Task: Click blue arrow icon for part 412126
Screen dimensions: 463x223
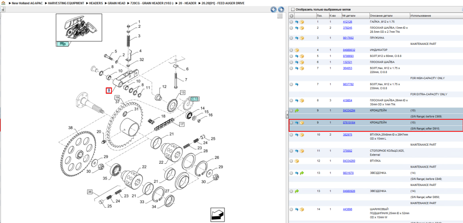Action: coord(296,22)
